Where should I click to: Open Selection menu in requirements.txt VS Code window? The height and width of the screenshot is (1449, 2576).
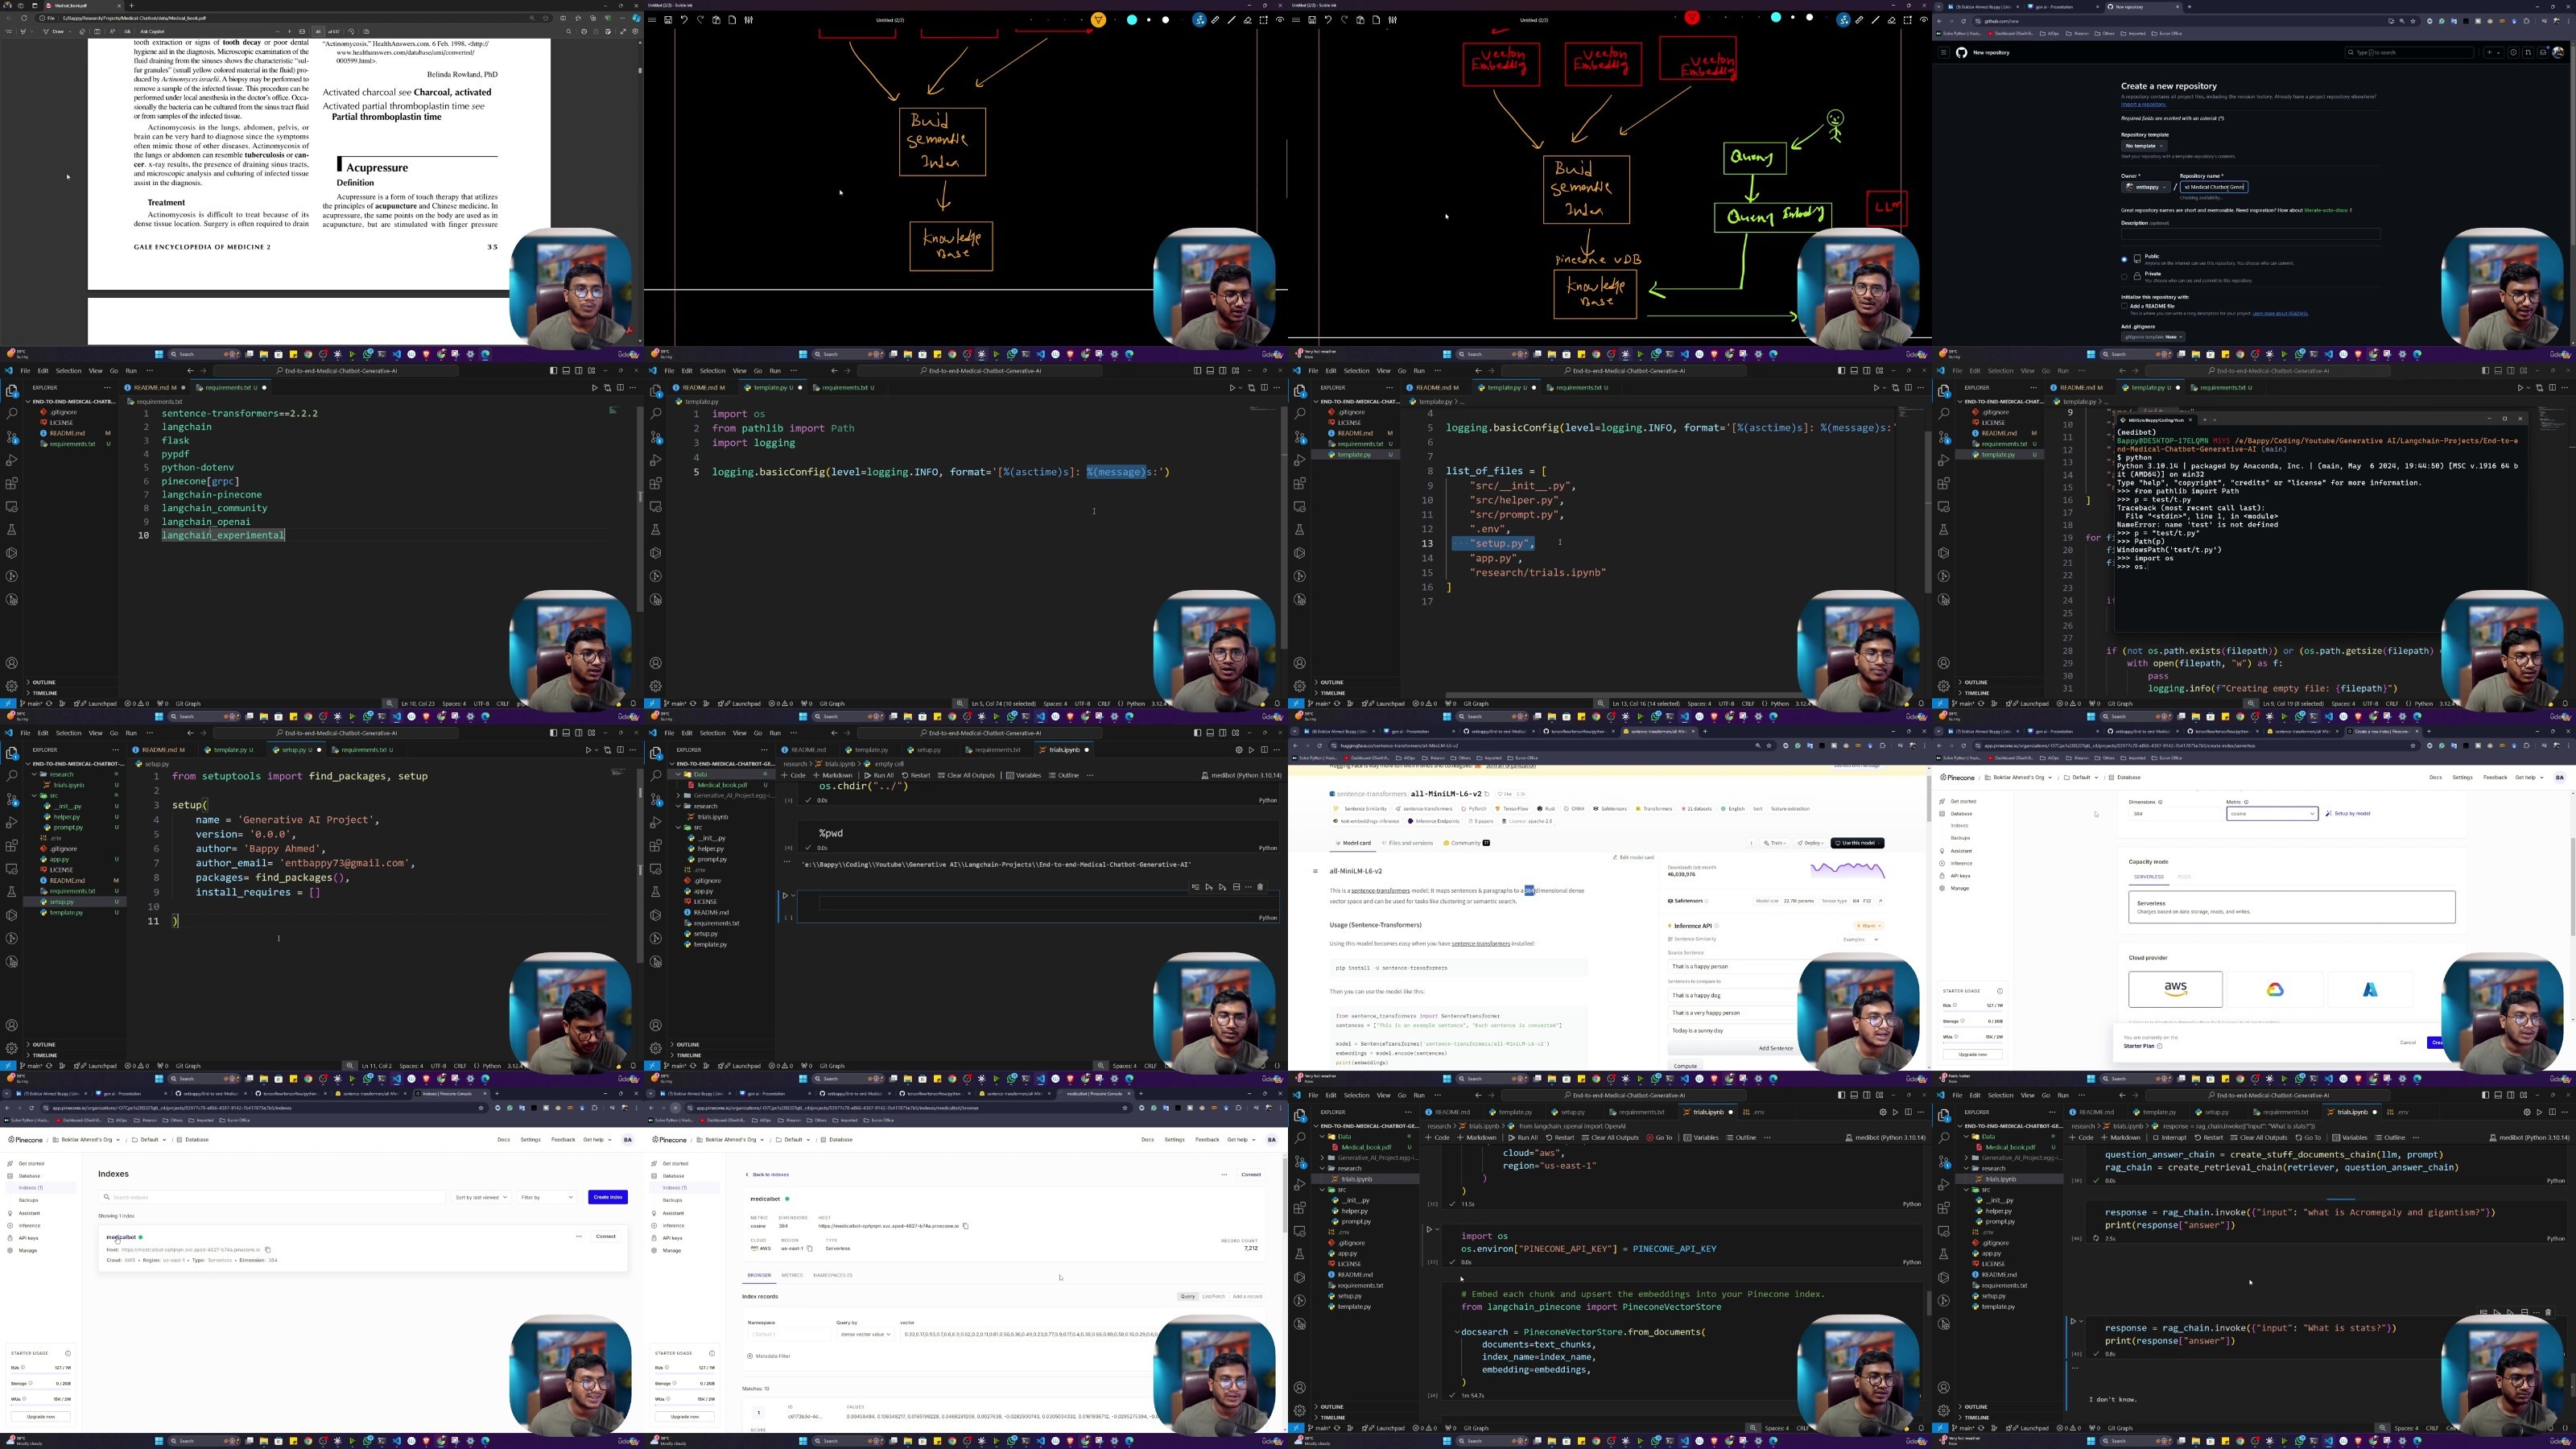[68, 370]
